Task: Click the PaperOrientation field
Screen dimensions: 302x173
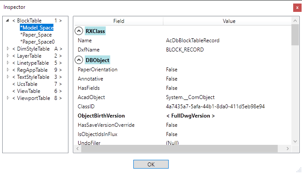Action: pyautogui.click(x=98, y=70)
